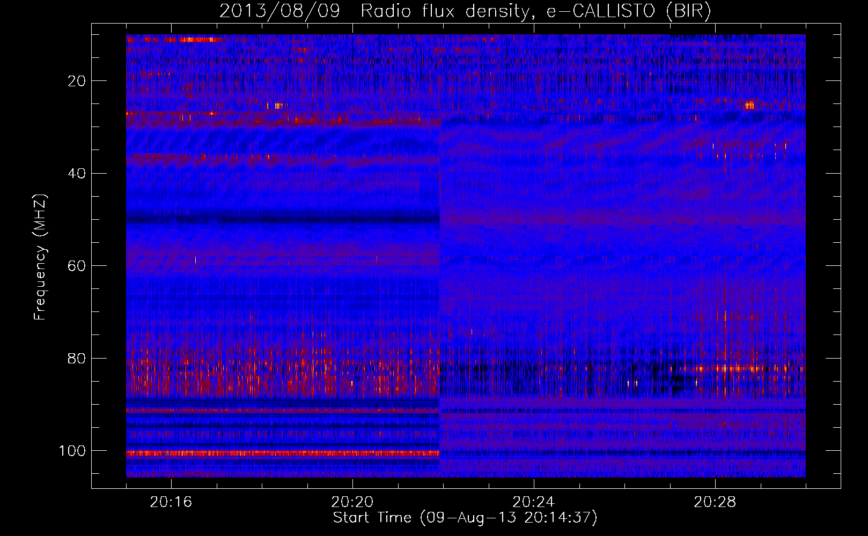Click the date "2013/08/09" in the title
Image resolution: width=868 pixels, height=536 pixels.
pos(279,11)
